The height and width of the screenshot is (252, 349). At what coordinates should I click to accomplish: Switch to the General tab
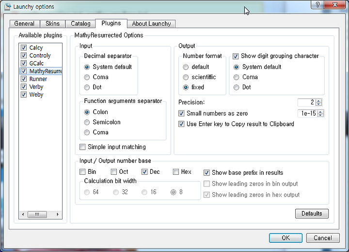25,24
